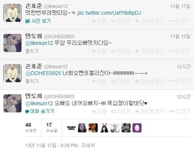The image size is (194, 152).
Task: View the 46 리트윗 count
Action: 31,127
